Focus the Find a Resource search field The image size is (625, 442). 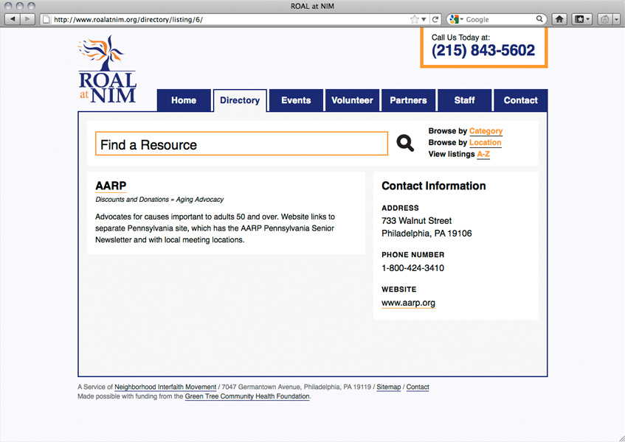pyautogui.click(x=241, y=144)
